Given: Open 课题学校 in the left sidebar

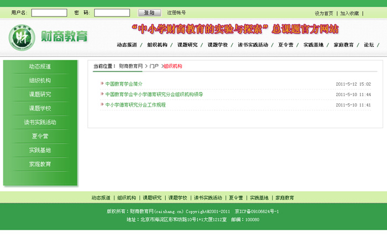Looking at the screenshot, I should [40, 108].
